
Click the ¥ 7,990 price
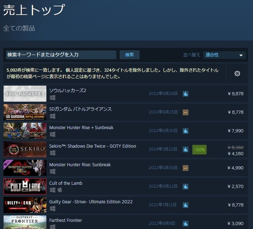236,131
